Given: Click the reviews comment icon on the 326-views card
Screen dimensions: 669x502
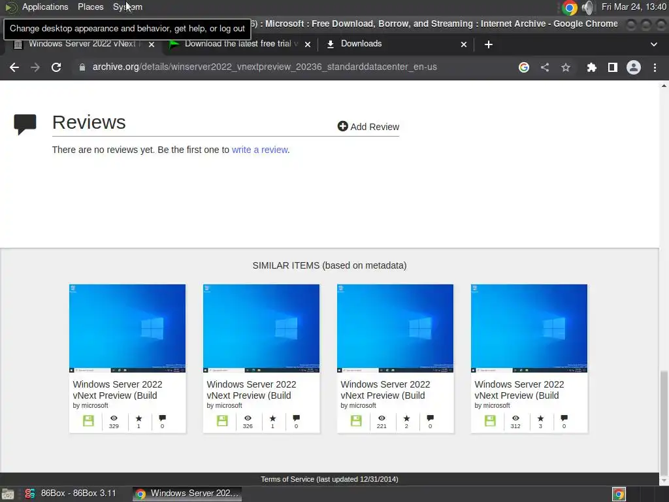Looking at the screenshot, I should coord(296,418).
